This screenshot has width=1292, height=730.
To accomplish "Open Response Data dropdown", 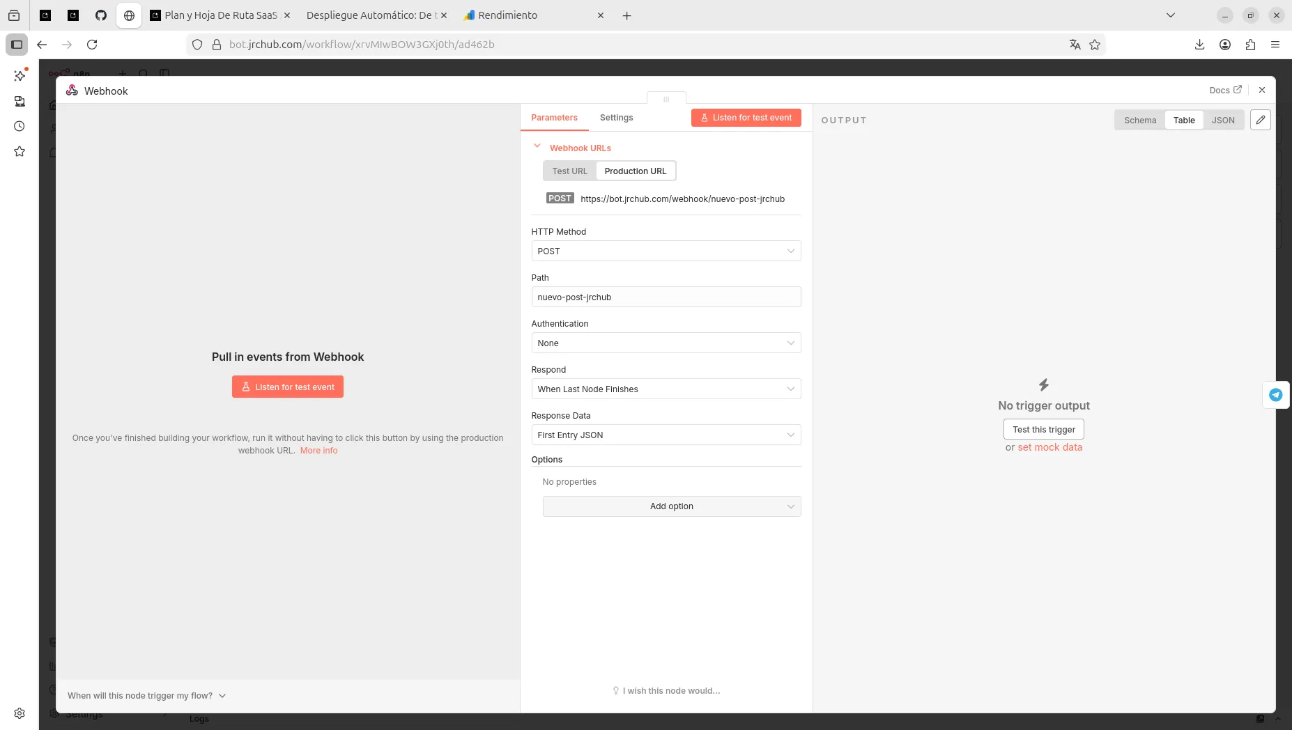I will [x=666, y=435].
